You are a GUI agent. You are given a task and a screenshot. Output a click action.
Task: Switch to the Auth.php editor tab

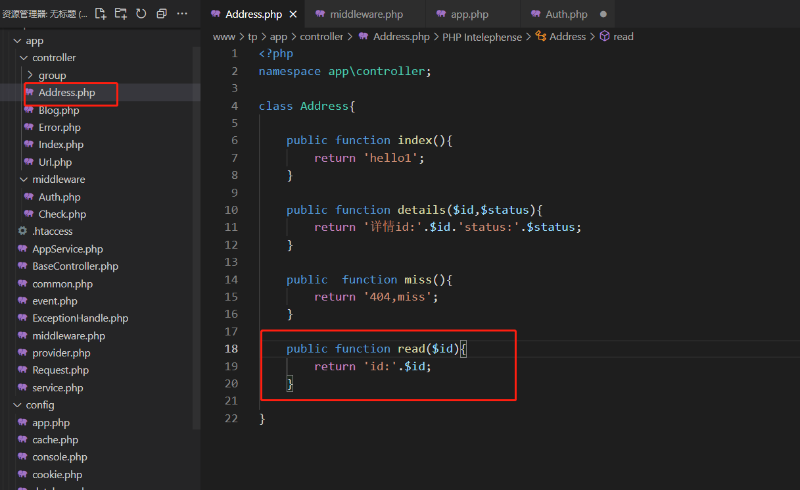pyautogui.click(x=567, y=14)
